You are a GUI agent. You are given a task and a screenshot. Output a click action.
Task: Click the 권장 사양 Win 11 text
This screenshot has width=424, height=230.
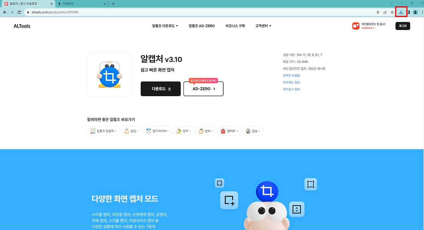tap(303, 55)
